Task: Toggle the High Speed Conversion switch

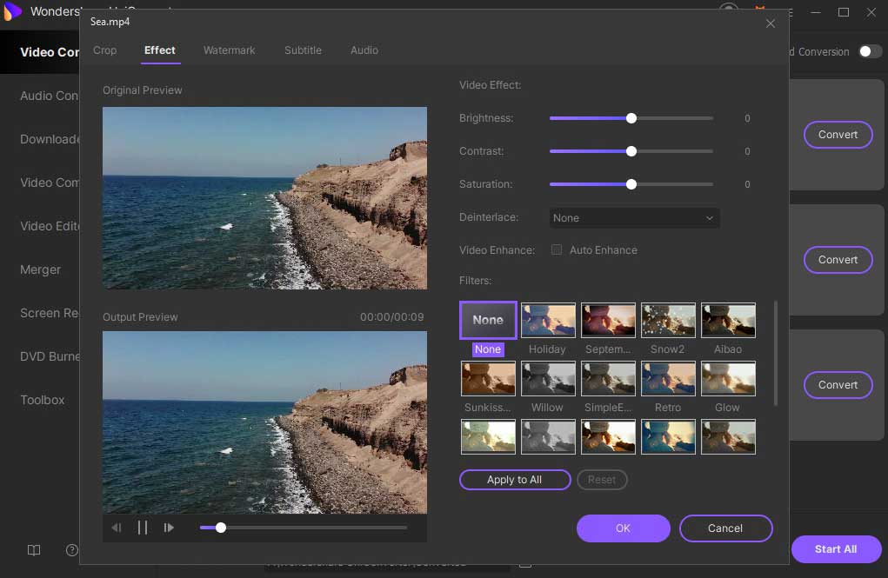Action: coord(869,51)
